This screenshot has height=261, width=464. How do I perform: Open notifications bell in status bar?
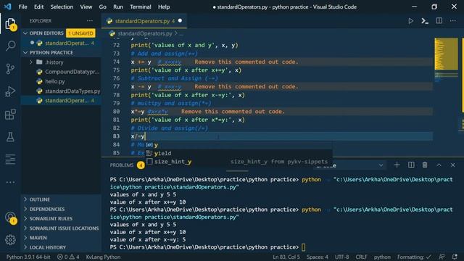455,257
